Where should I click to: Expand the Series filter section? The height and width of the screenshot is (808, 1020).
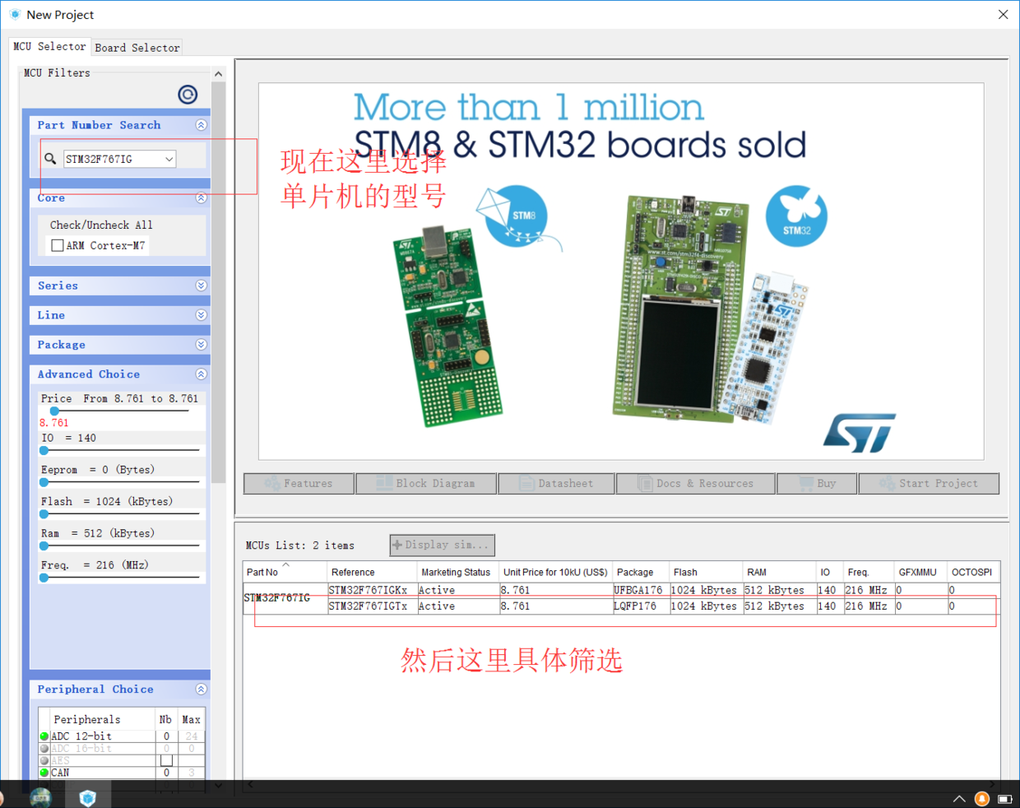pyautogui.click(x=201, y=286)
